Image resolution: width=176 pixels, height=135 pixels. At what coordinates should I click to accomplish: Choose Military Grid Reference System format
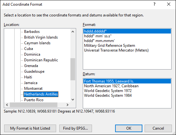click(x=127, y=46)
